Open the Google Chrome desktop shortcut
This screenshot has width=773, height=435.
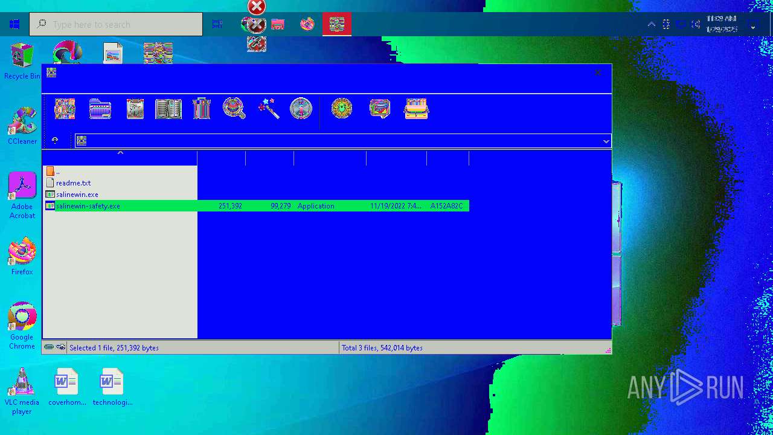[x=22, y=326]
